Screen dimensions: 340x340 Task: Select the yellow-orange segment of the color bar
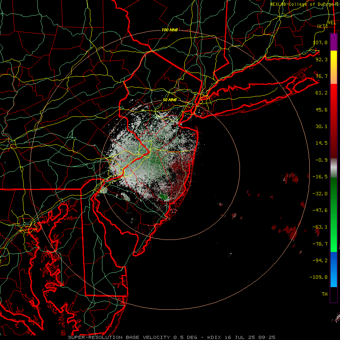pos(334,67)
